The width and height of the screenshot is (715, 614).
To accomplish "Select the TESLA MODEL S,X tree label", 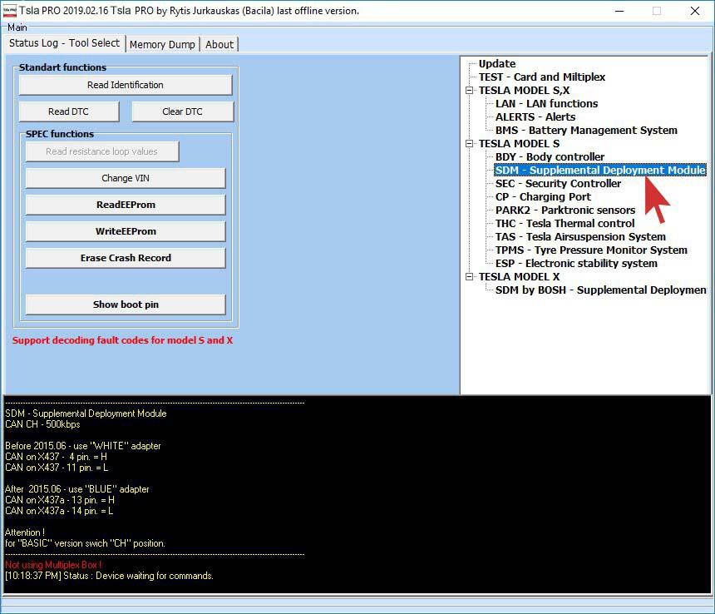I will pos(524,91).
